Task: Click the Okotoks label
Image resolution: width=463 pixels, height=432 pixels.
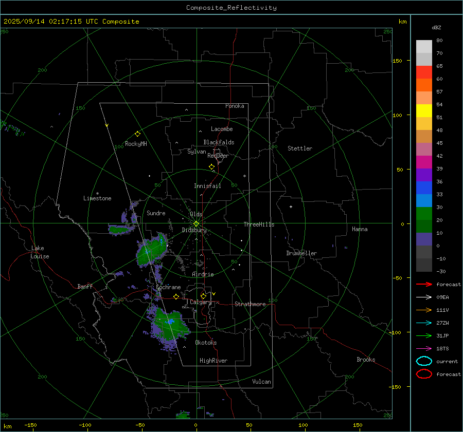Action: [206, 343]
